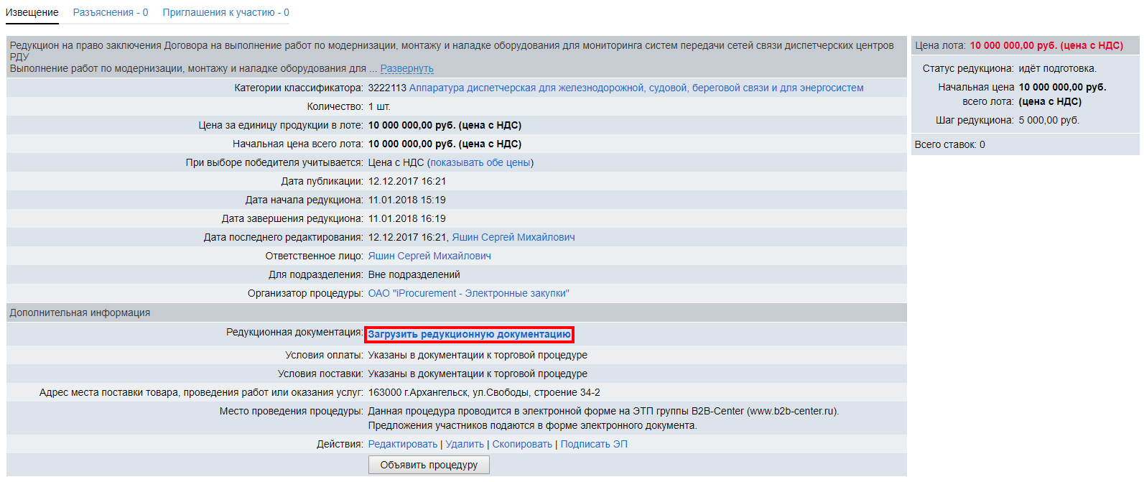Open organizer ОАО iProcurement link
The image size is (1144, 482).
click(468, 293)
